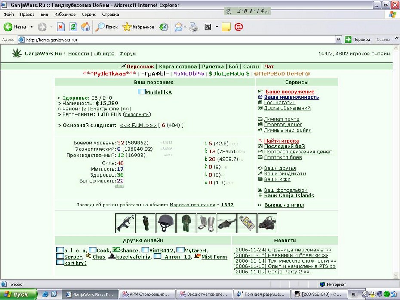Screen dimensions: 400x300
Task: Expand the address bar URL dropdown
Action: (x=338, y=40)
